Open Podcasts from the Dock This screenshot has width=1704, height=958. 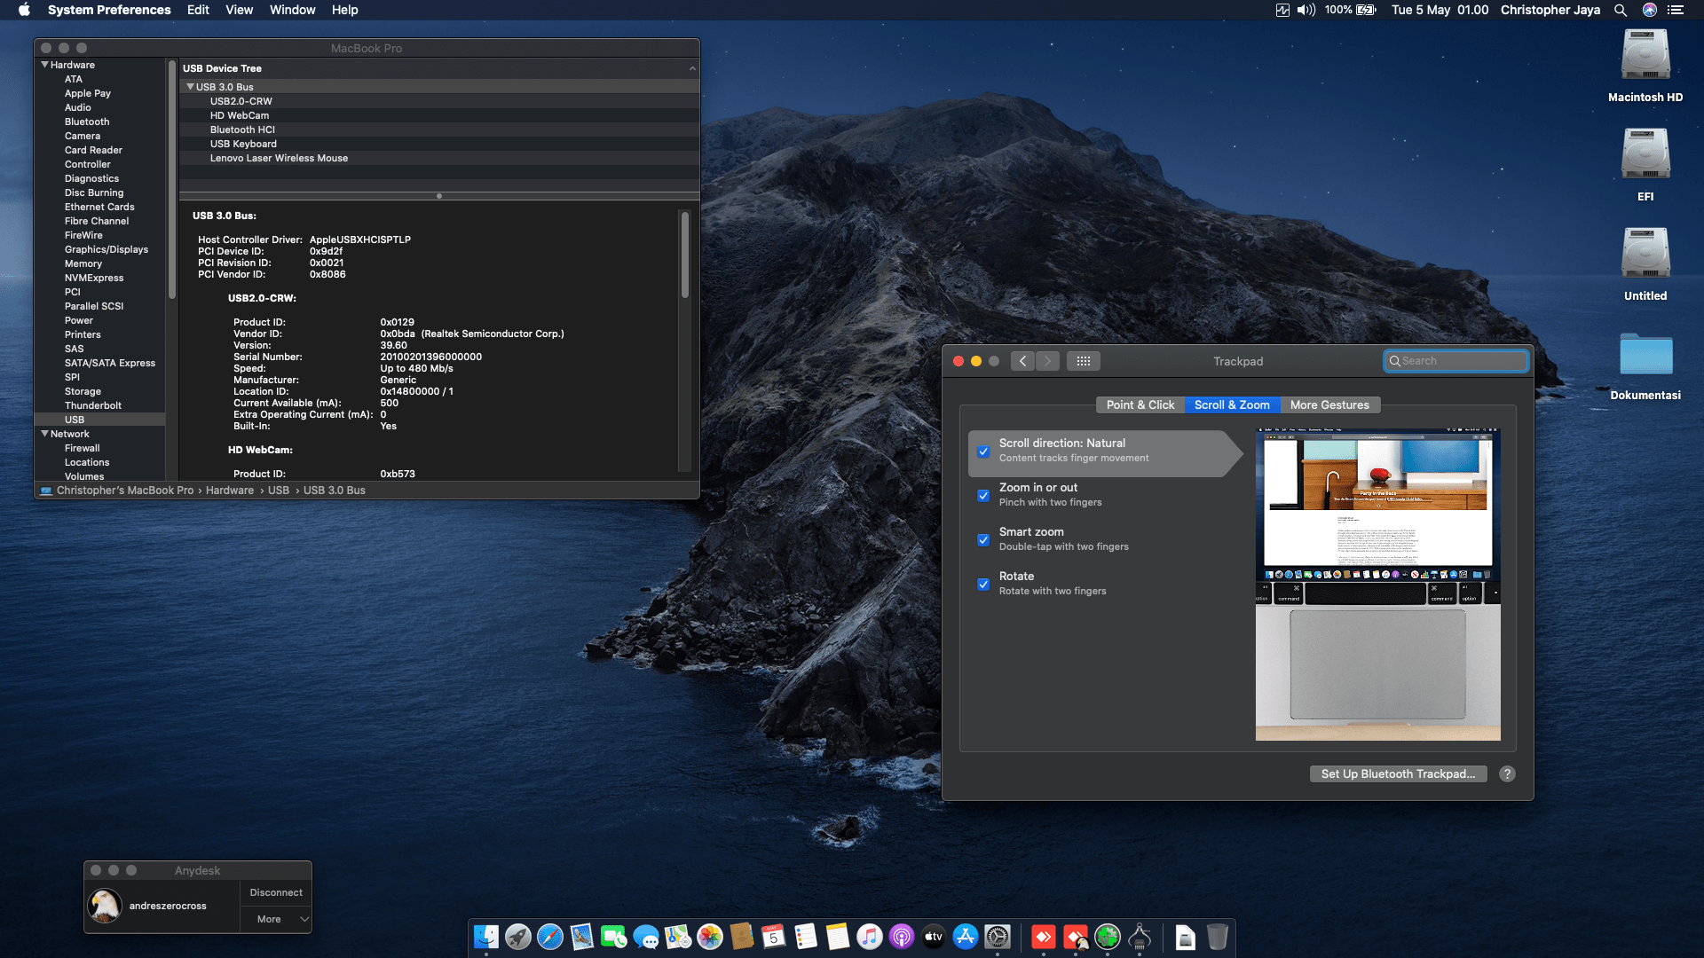902,937
